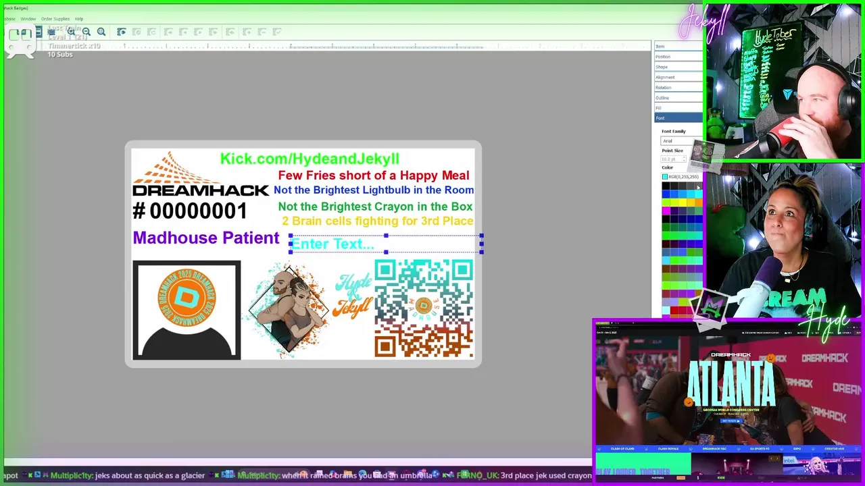
Task: Pick the black swatch in palette's first row
Action: pos(666,186)
